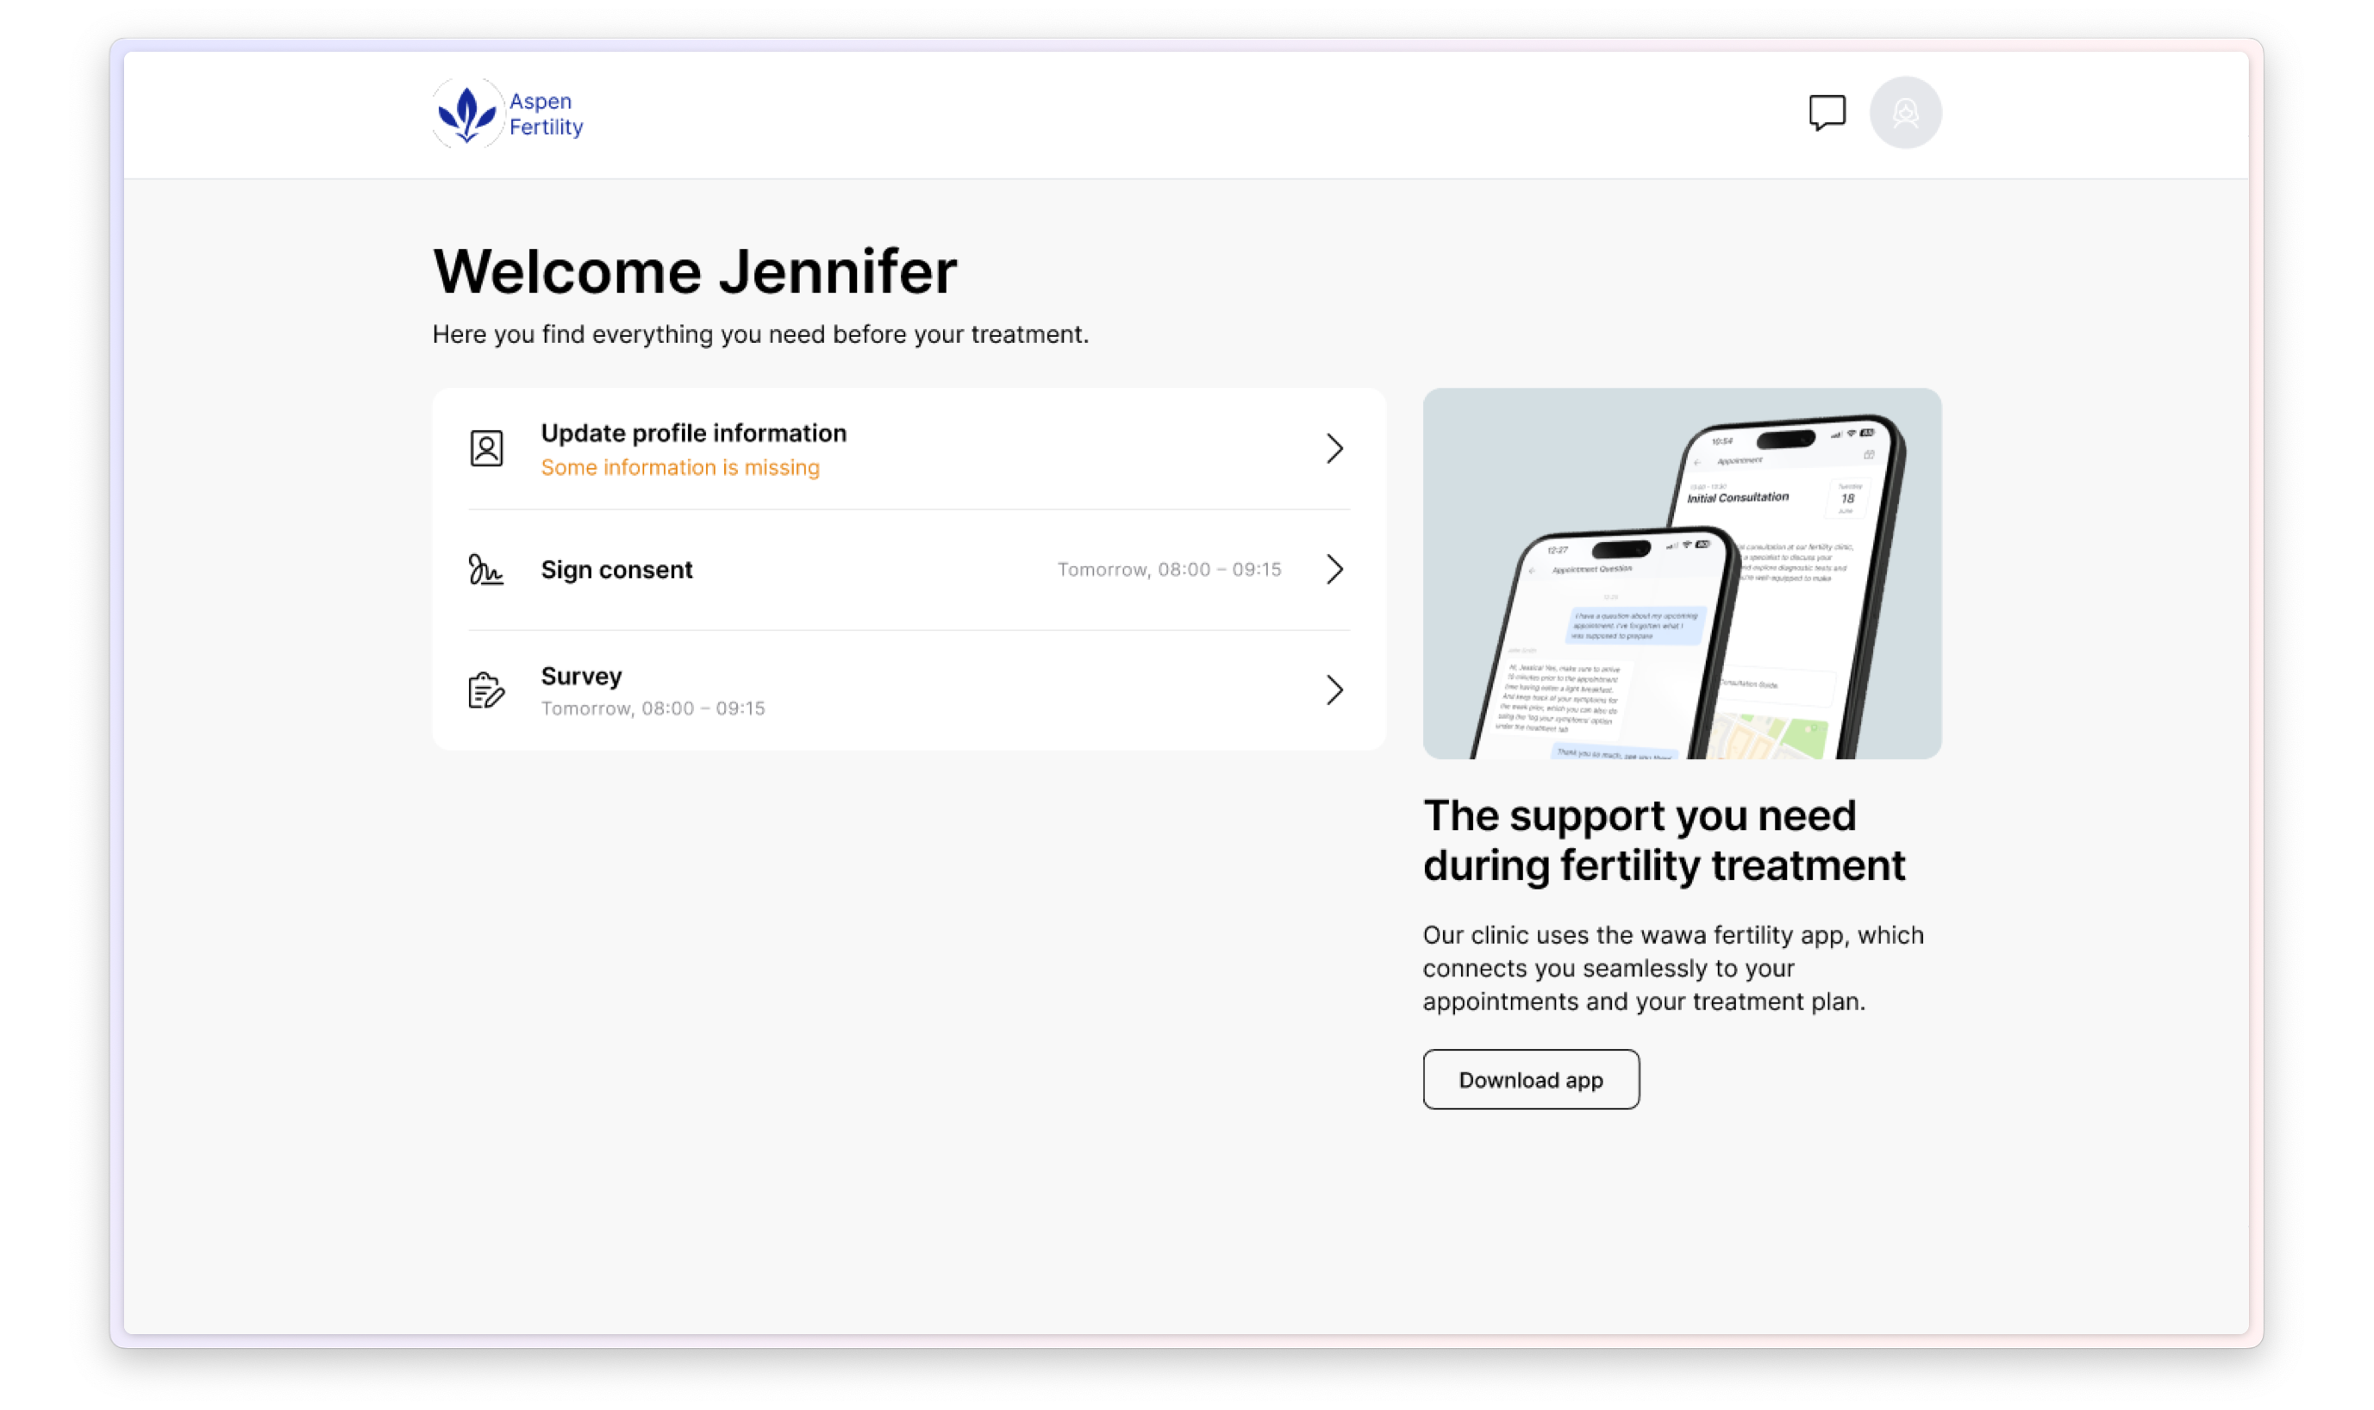This screenshot has height=1410, width=2374.
Task: Click the phone mockup promo image
Action: [x=1681, y=573]
